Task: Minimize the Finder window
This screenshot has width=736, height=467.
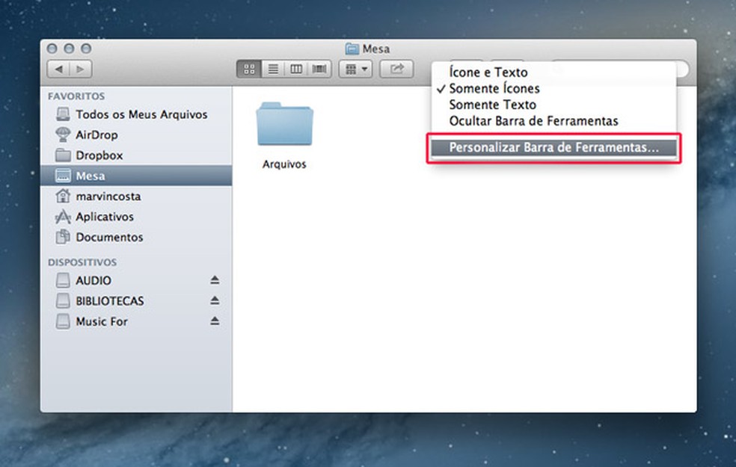Action: [69, 49]
